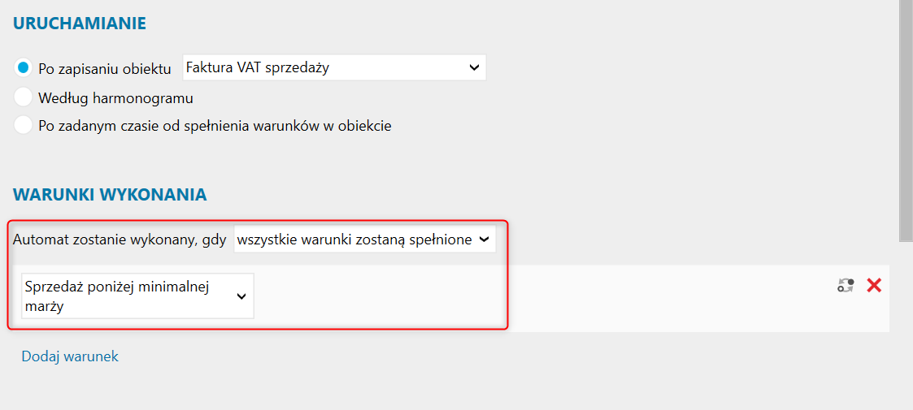Click the 'Dodaj warunek' link
Screen dimensions: 913x410
[x=70, y=356]
